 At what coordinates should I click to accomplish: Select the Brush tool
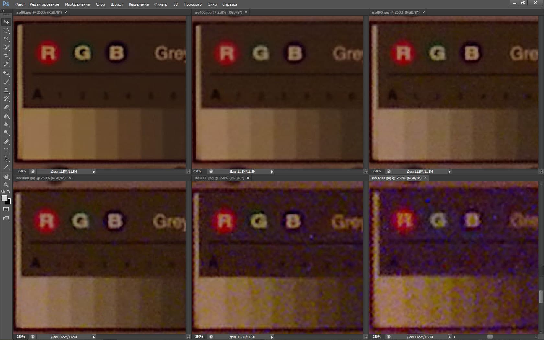tap(6, 82)
